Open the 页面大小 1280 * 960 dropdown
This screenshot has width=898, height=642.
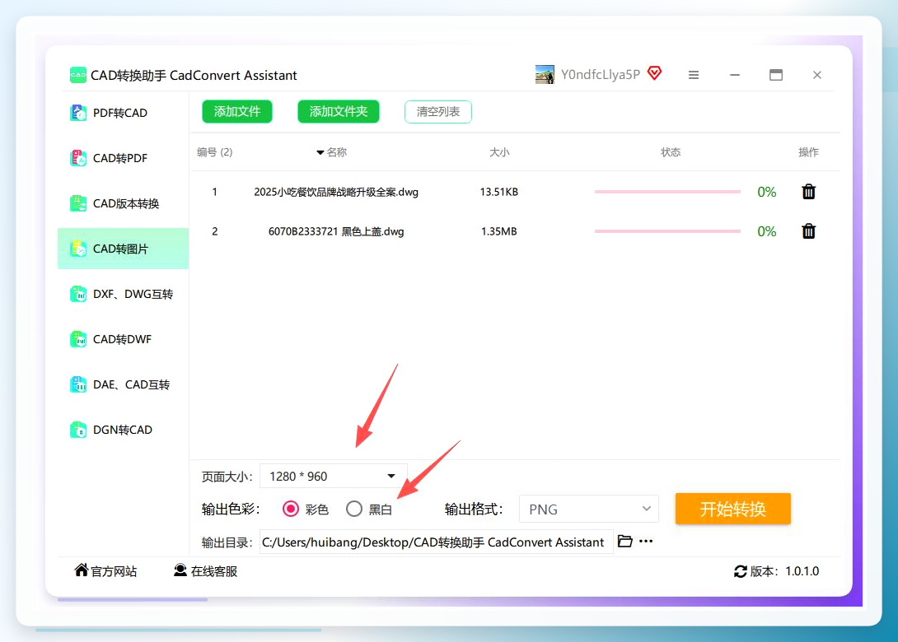click(x=334, y=476)
